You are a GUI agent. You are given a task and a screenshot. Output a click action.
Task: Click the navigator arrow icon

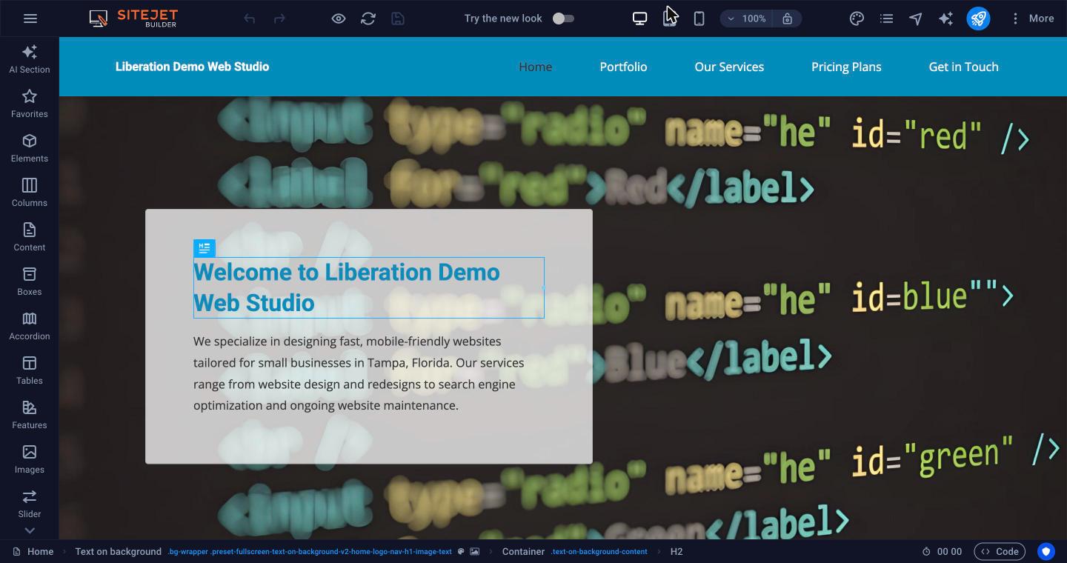click(x=916, y=19)
